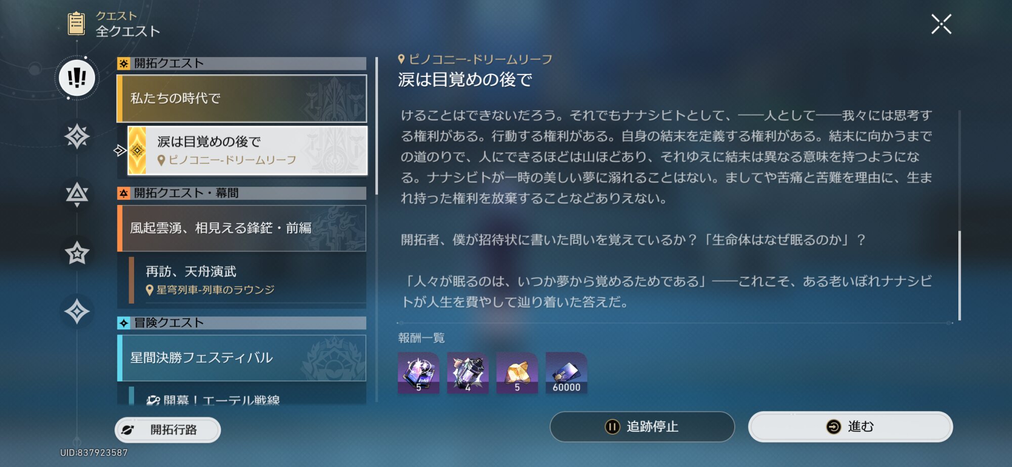This screenshot has width=1012, height=467.
Task: Select the all quests exclamation filter icon
Action: coord(77,78)
